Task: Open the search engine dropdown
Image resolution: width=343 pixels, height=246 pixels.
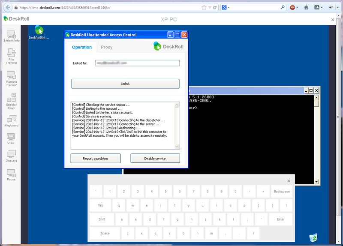Action: (x=229, y=7)
